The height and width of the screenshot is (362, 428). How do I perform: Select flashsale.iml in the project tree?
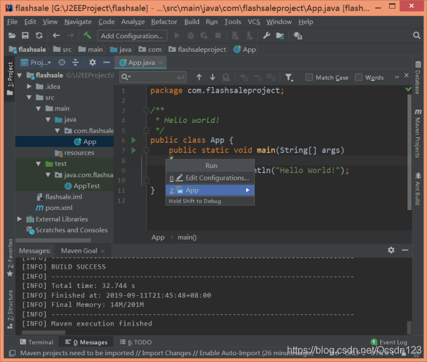[64, 197]
